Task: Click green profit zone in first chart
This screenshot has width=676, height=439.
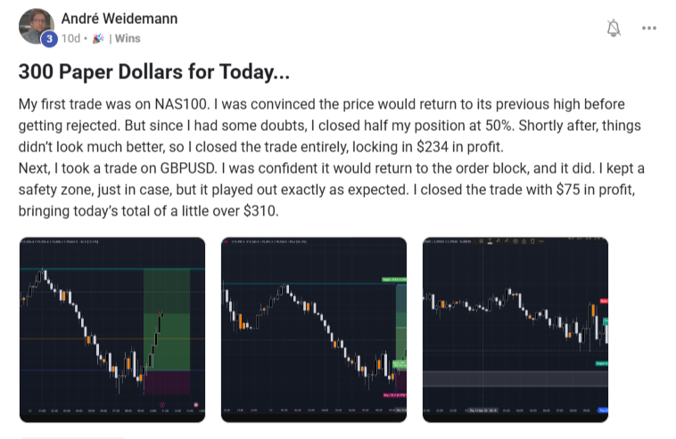Action: pyautogui.click(x=166, y=338)
